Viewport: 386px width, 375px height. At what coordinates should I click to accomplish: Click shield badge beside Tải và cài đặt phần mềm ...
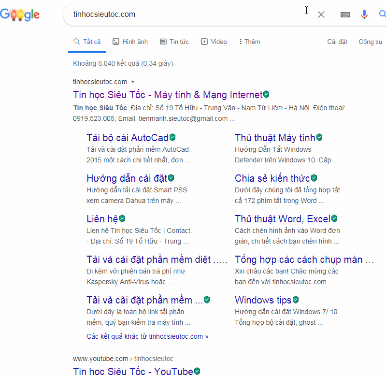click(x=207, y=300)
